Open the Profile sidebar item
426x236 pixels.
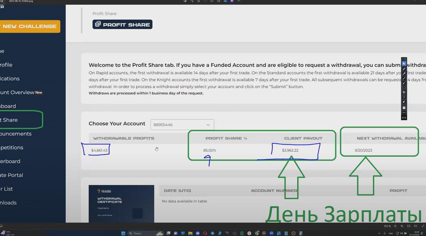[x=6, y=65]
